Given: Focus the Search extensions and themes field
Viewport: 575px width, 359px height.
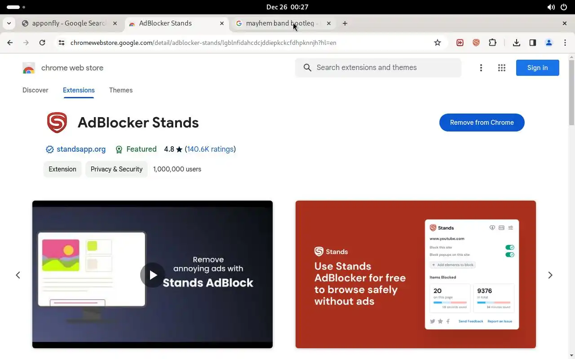Looking at the screenshot, I should [x=378, y=67].
